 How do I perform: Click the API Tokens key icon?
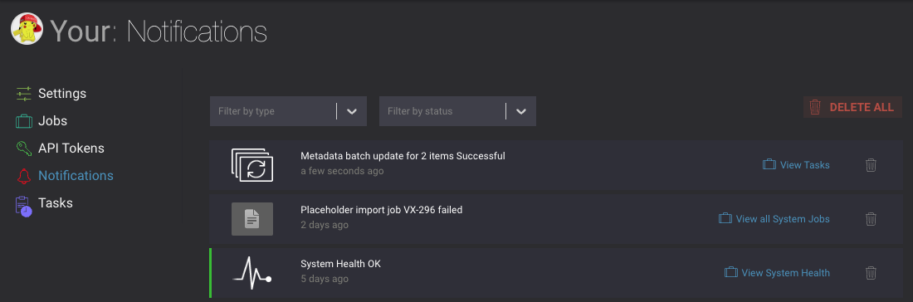24,149
